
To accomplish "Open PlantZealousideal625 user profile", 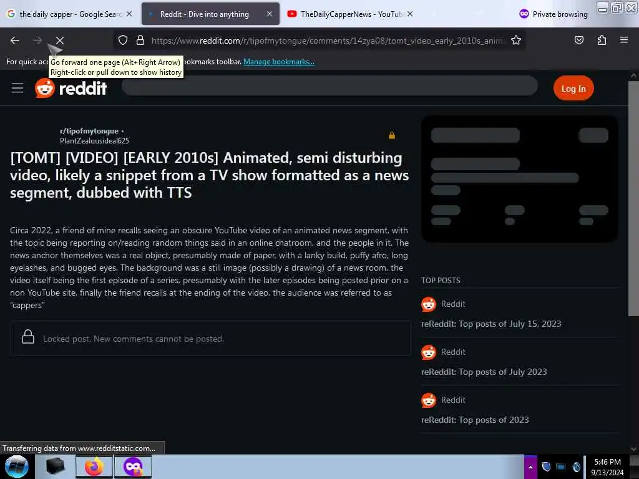I will 94,141.
